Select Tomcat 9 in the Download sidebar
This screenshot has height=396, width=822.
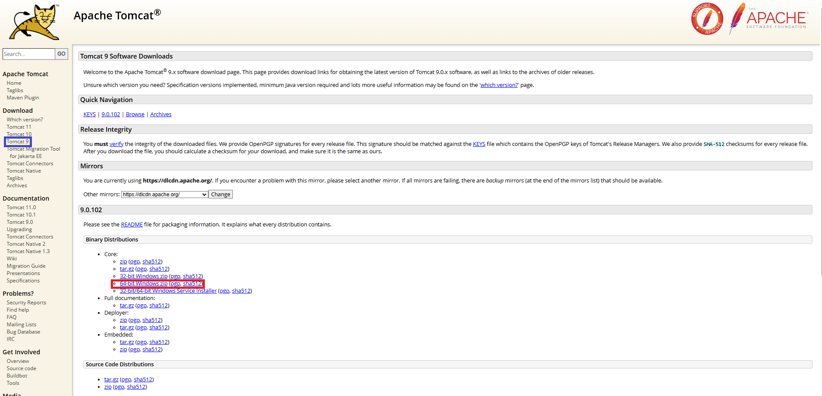[18, 142]
